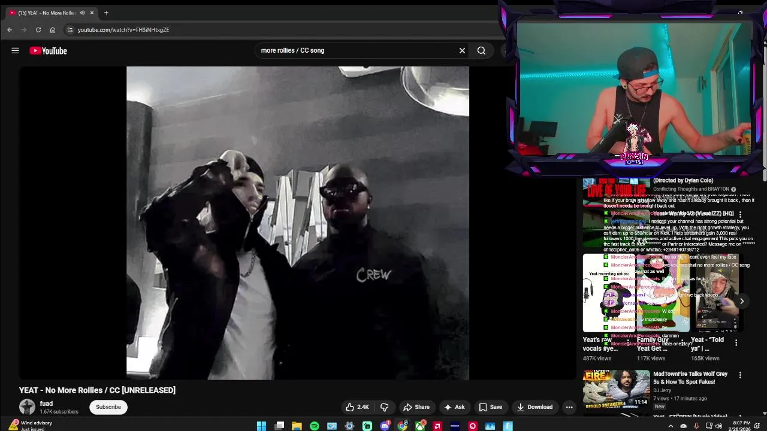The height and width of the screenshot is (431, 767).
Task: Open options for Wonky V2 video
Action: 740,214
